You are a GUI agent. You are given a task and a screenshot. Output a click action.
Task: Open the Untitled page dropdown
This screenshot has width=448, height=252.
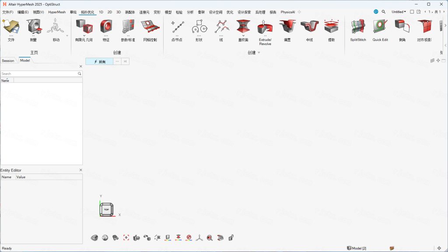tap(399, 12)
